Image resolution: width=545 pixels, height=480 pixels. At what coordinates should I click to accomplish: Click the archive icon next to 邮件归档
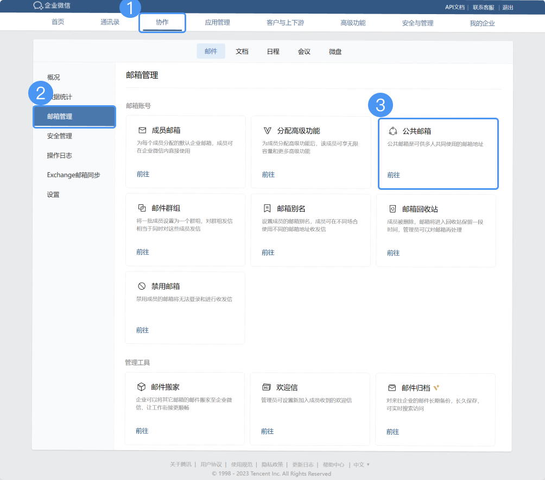pos(392,387)
